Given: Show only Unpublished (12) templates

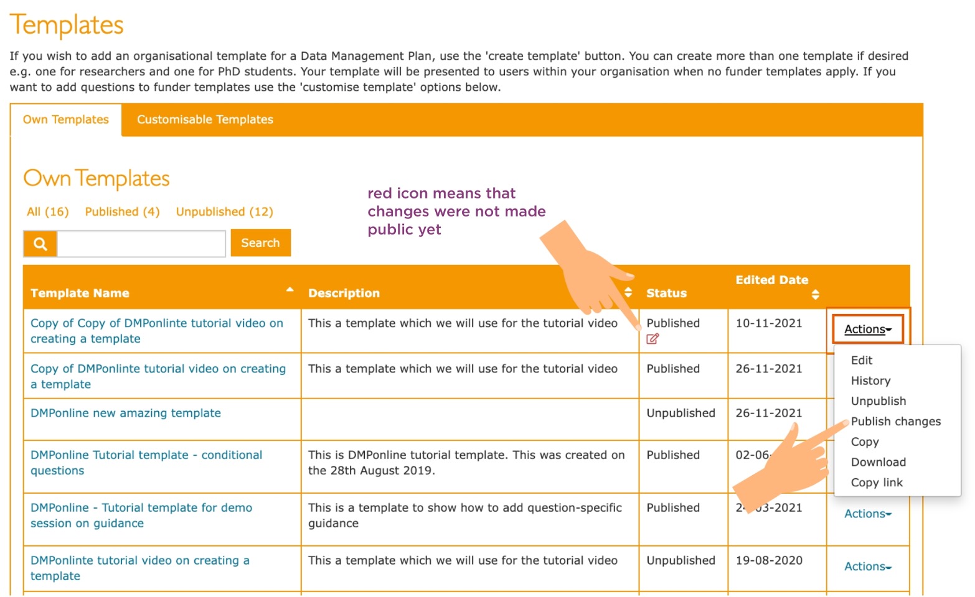Looking at the screenshot, I should point(225,211).
